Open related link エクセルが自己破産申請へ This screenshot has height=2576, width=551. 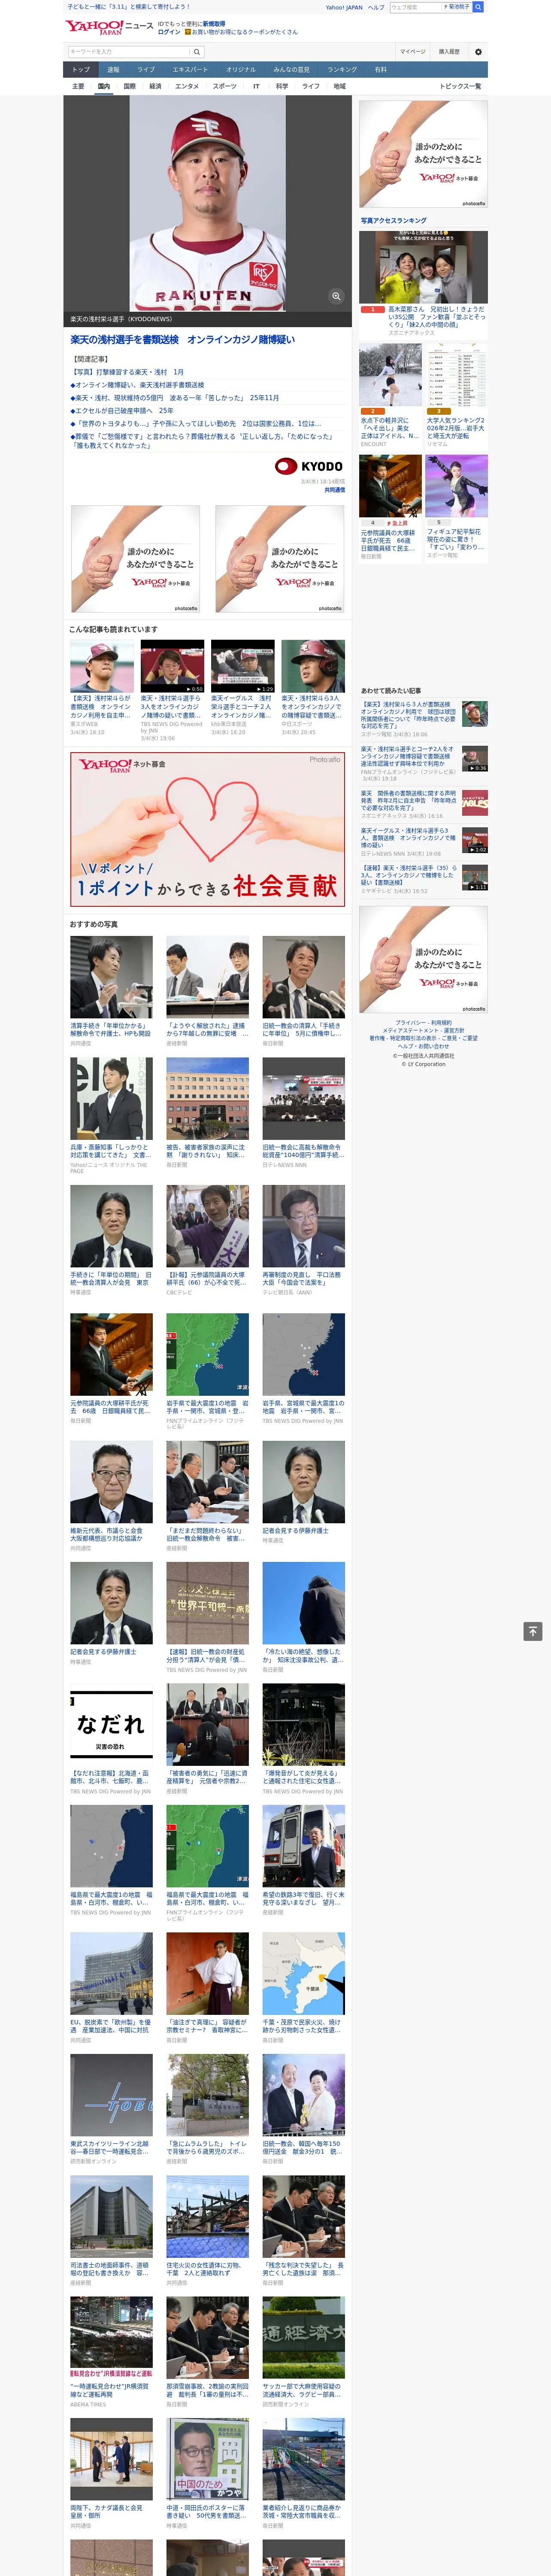point(121,411)
